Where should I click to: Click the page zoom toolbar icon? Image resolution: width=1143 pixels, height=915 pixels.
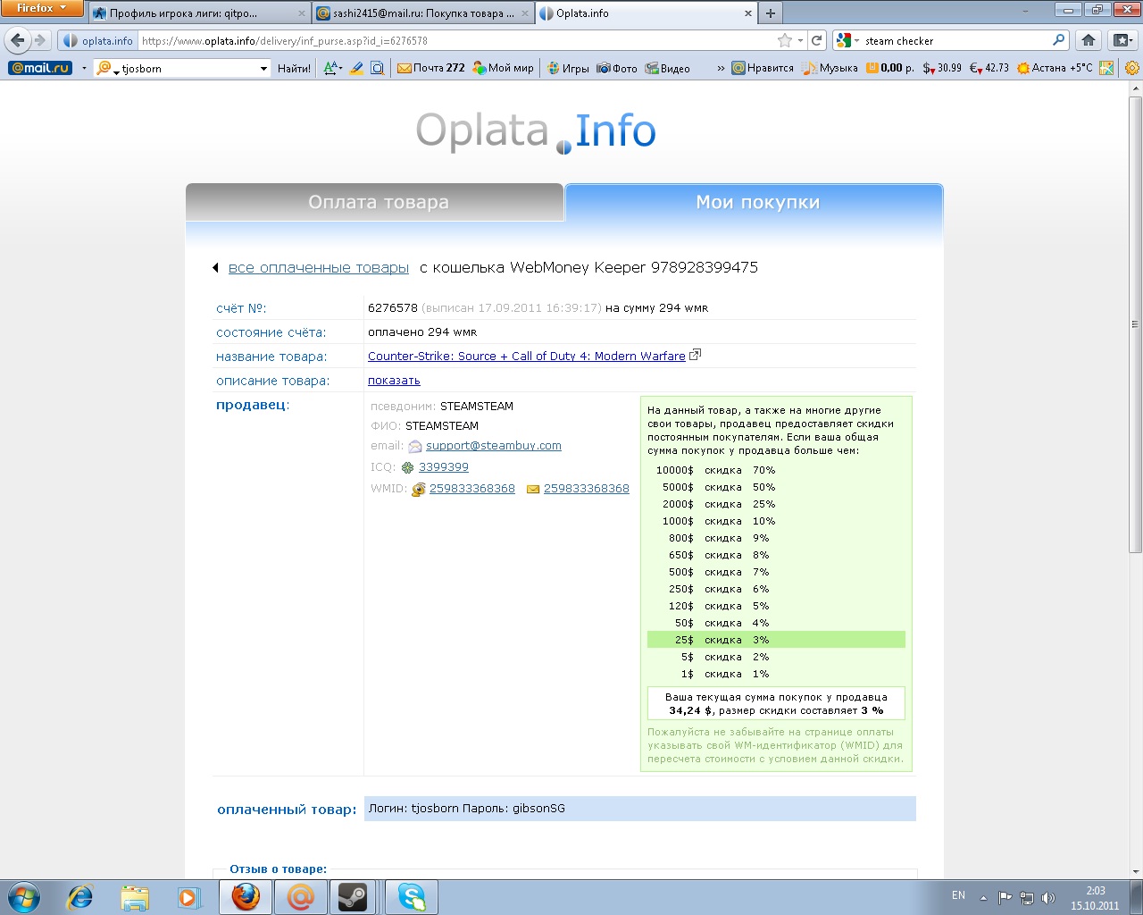(x=377, y=68)
